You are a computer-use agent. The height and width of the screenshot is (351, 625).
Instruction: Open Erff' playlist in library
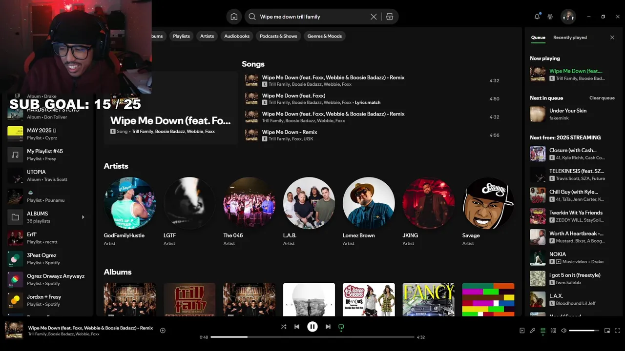[x=48, y=238]
